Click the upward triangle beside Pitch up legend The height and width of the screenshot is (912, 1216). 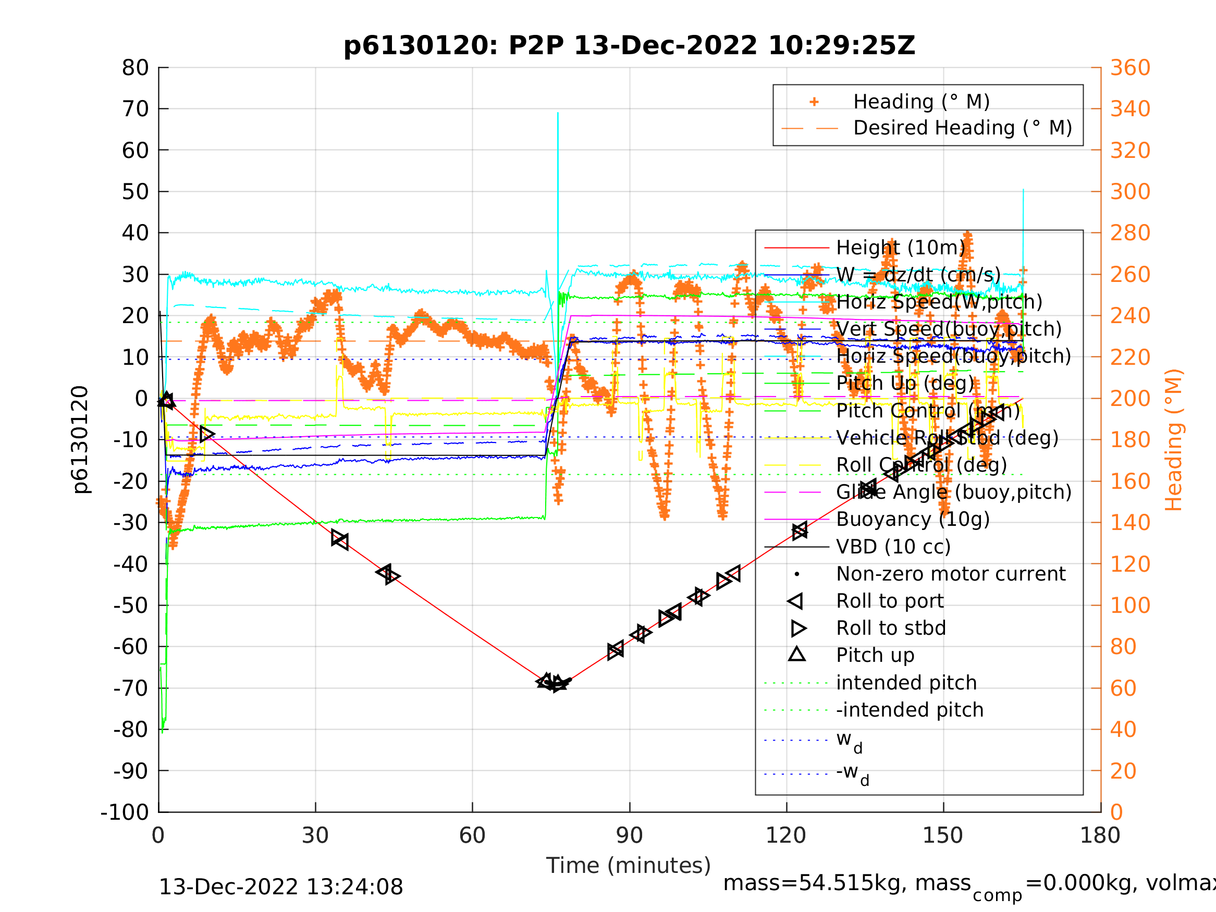[797, 654]
